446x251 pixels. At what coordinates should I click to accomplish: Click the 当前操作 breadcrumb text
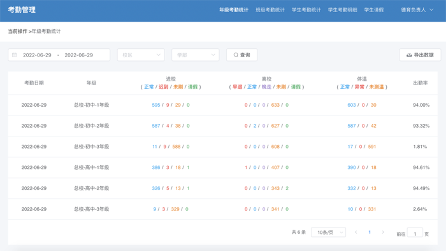click(x=17, y=32)
